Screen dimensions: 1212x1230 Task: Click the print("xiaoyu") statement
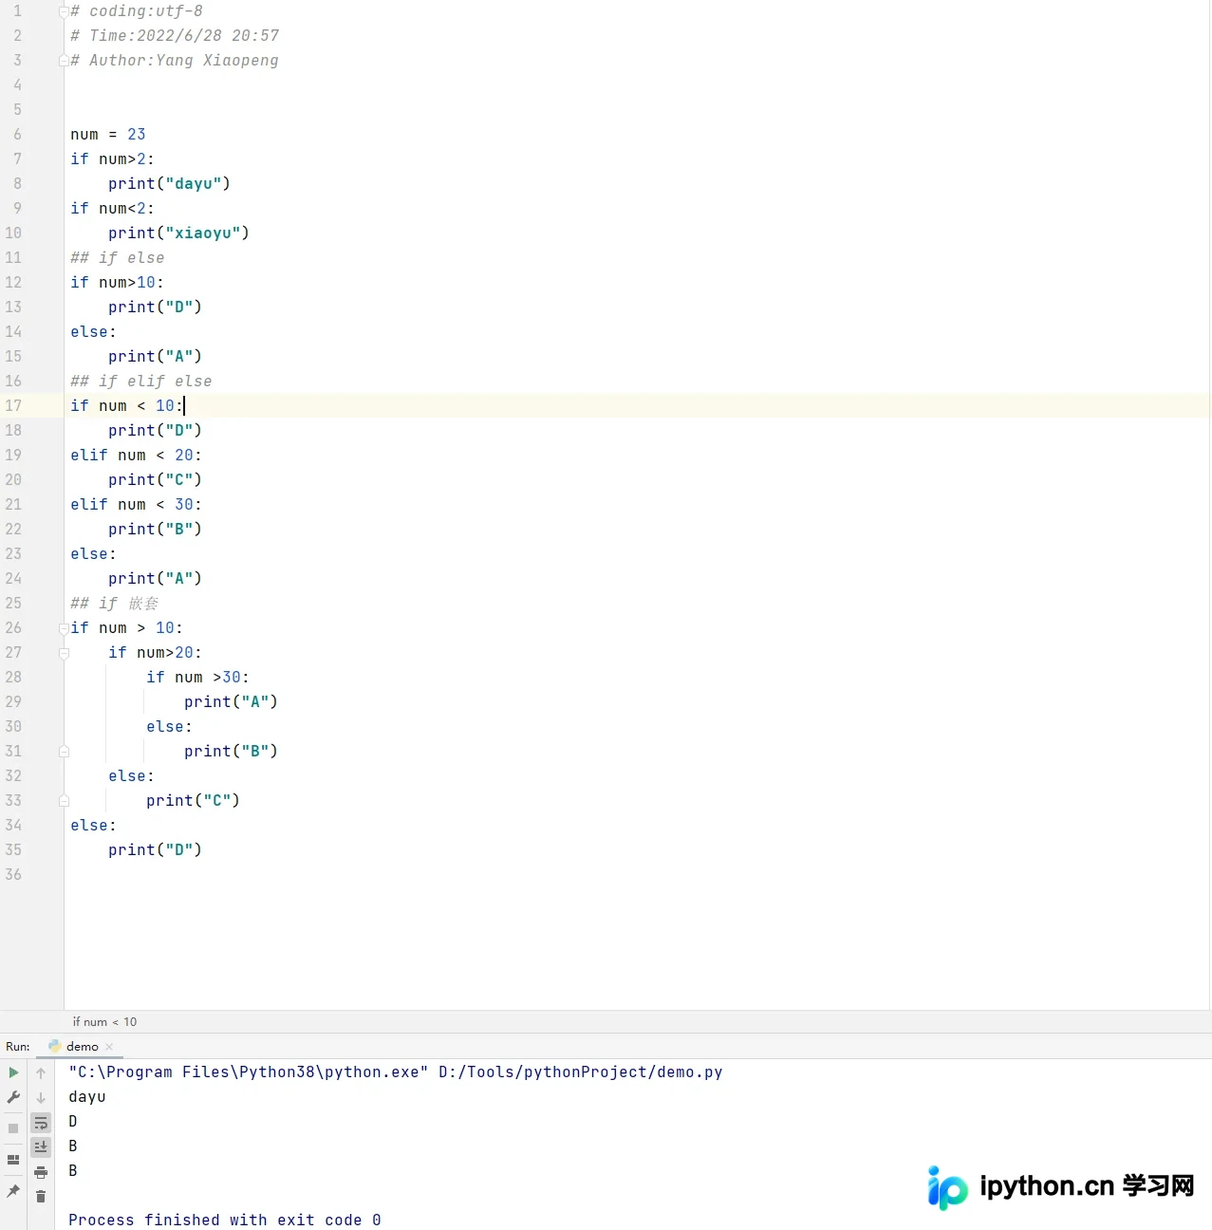[178, 233]
